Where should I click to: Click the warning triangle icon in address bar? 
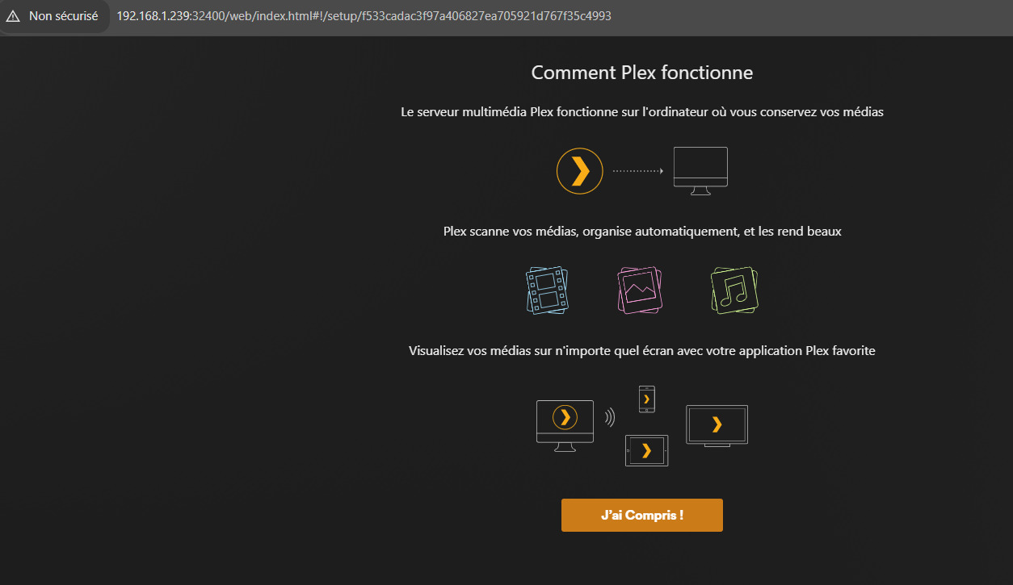pyautogui.click(x=13, y=16)
